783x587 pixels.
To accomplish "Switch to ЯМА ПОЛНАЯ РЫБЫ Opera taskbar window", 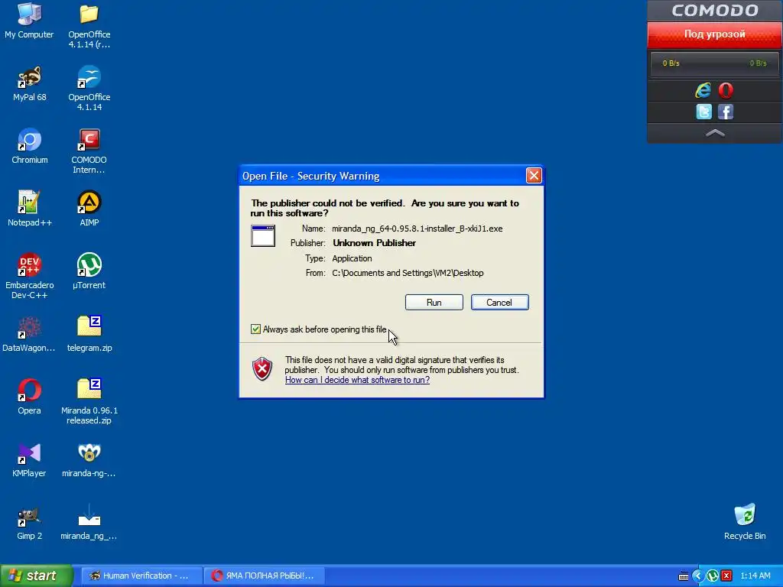I will [265, 576].
